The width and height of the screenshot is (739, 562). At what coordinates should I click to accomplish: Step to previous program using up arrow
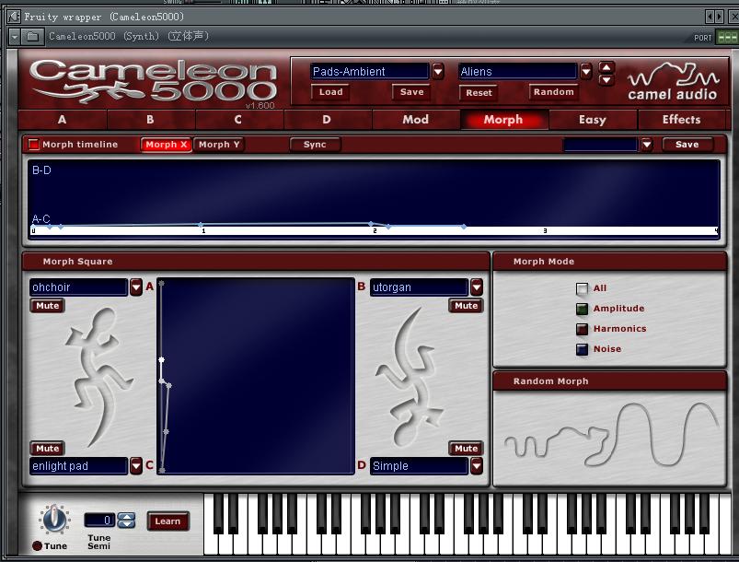point(606,67)
